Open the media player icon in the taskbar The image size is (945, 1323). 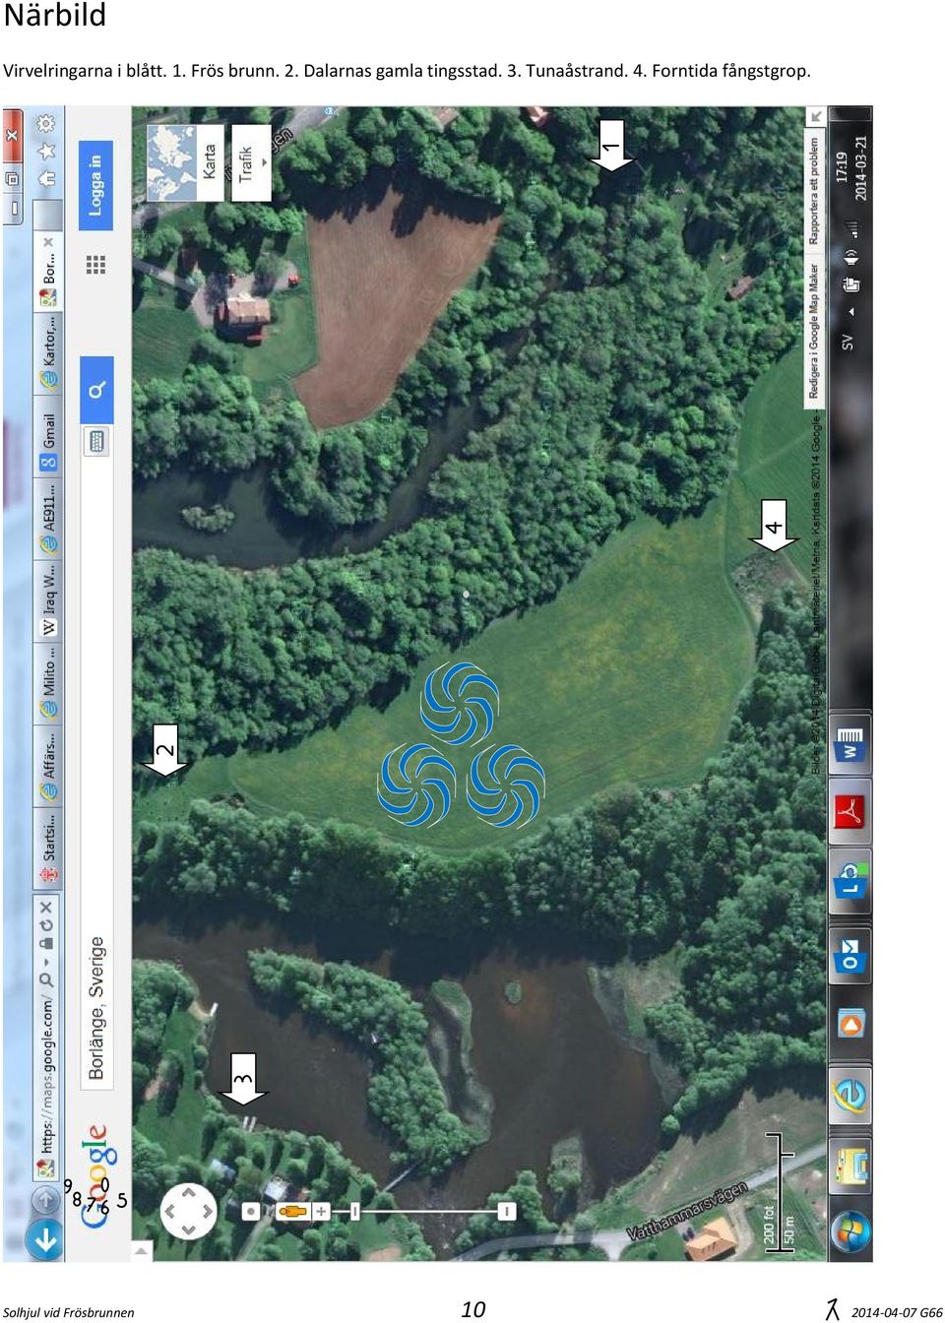(x=850, y=1025)
